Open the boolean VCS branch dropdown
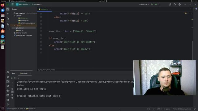This screenshot has height=111, width=198. 37,4
